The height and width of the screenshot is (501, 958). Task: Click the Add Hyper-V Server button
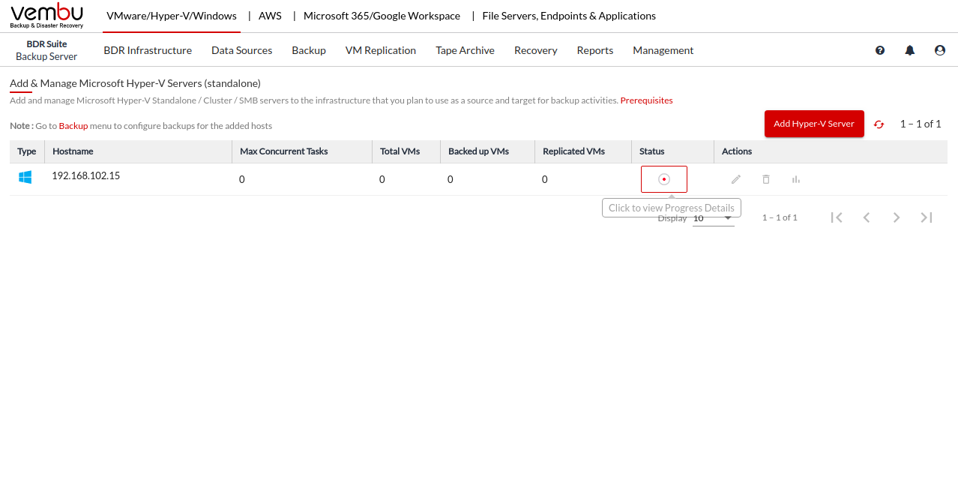coord(814,124)
